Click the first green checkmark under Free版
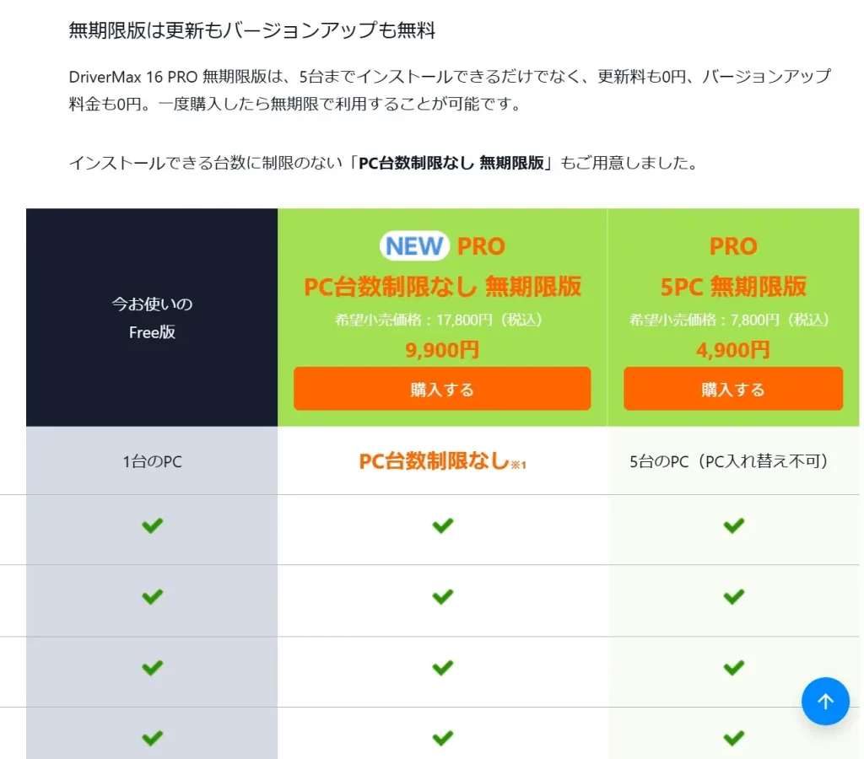 pos(152,525)
